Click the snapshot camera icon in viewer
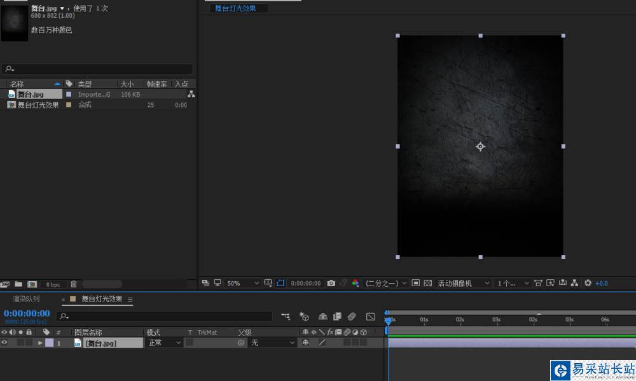 (331, 283)
